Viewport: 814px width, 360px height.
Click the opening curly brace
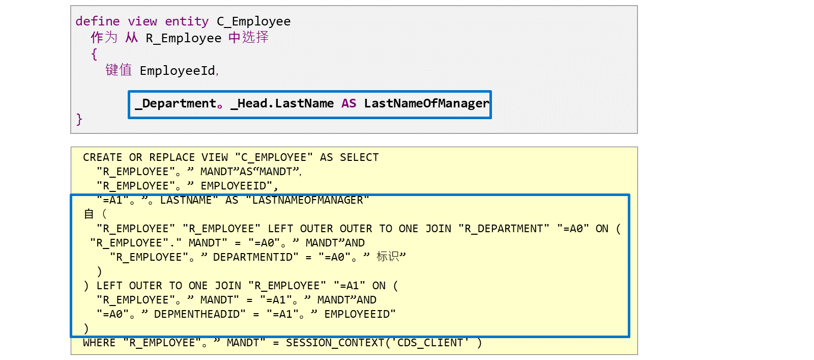tap(94, 54)
